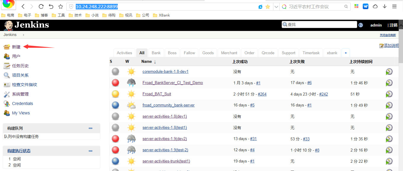Open the 项目关系 magnifier icon
This screenshot has height=171, width=403.
pos(7,75)
